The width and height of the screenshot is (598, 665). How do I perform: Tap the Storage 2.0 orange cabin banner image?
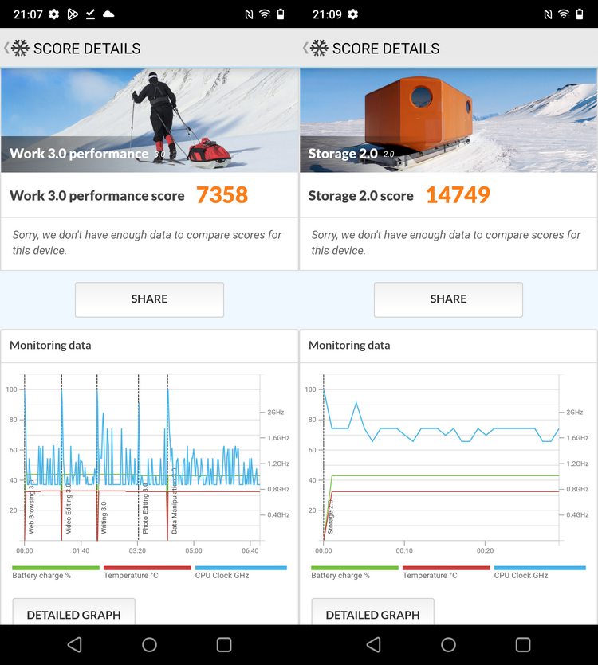pos(448,120)
